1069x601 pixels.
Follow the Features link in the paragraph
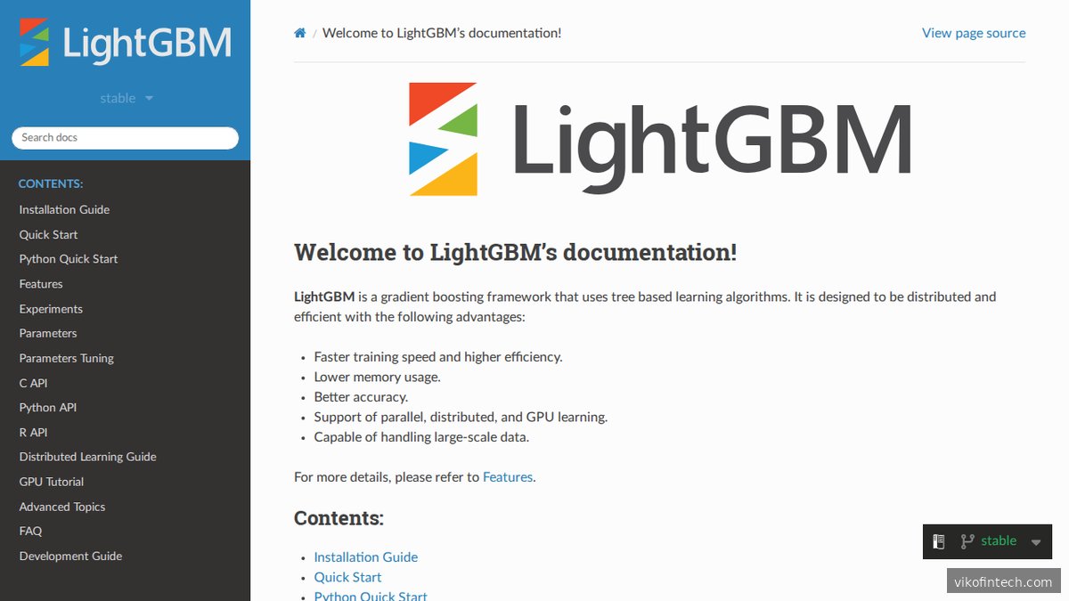(507, 476)
